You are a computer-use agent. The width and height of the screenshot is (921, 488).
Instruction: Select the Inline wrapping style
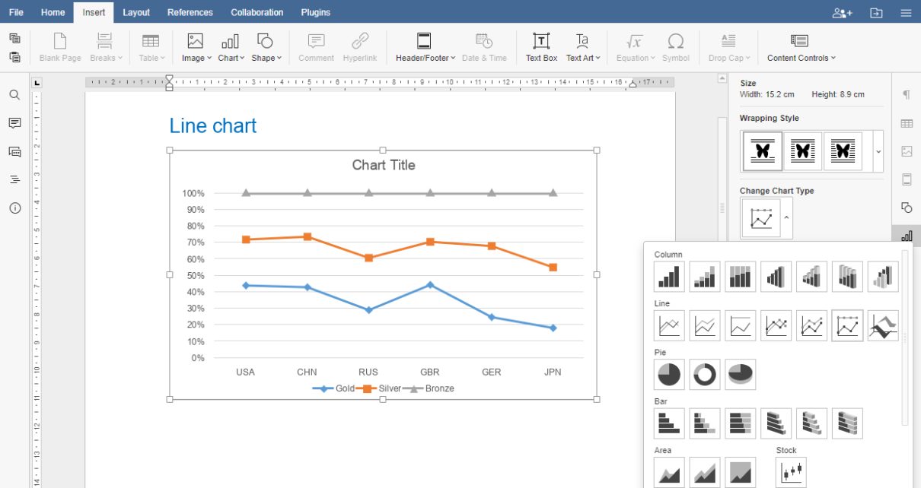tap(762, 151)
